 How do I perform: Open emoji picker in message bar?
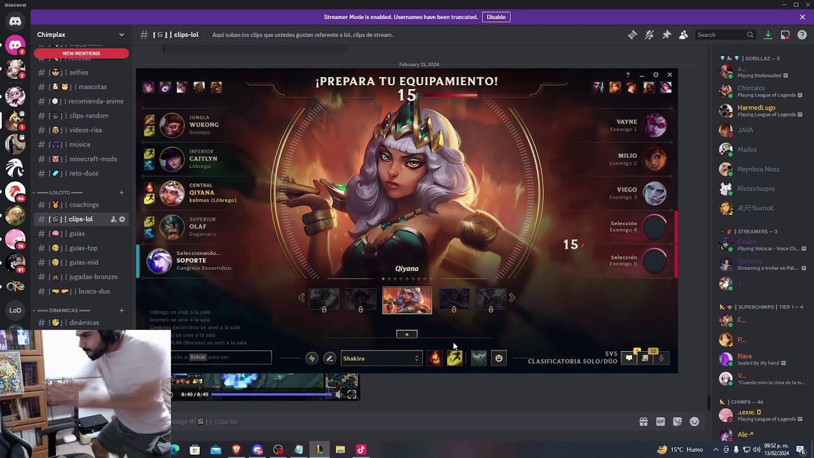[x=694, y=421]
